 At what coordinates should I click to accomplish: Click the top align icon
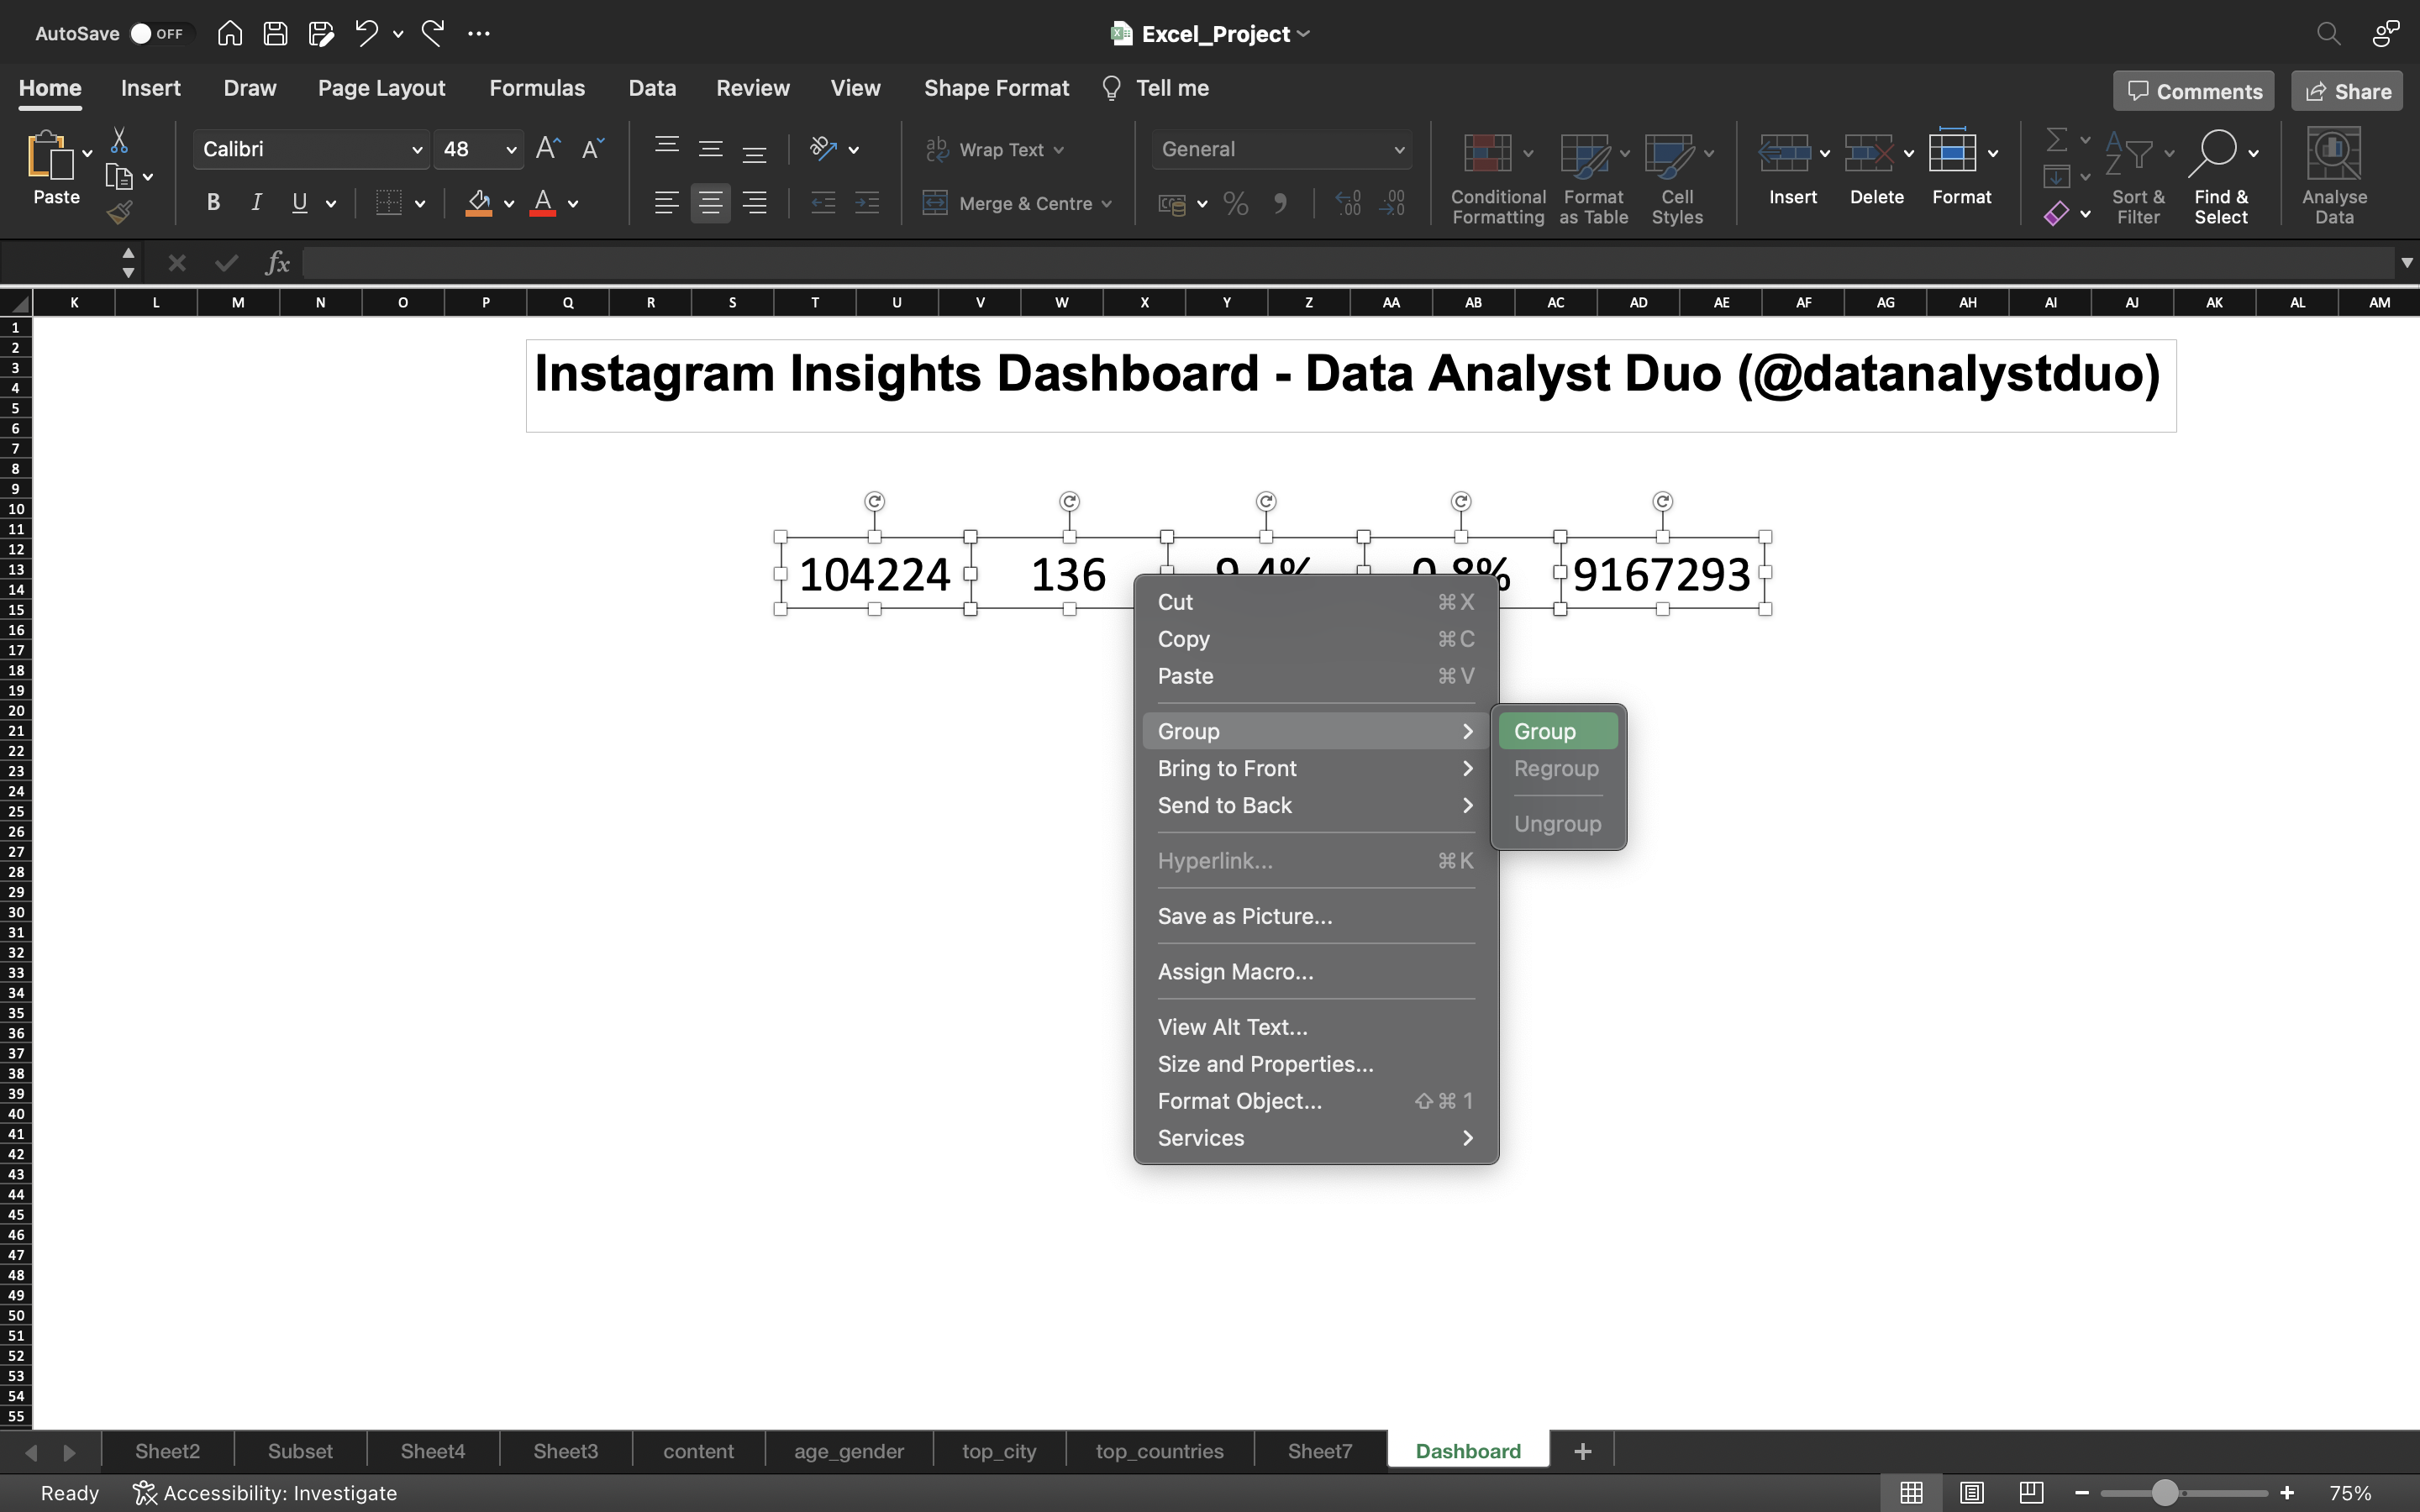point(666,149)
